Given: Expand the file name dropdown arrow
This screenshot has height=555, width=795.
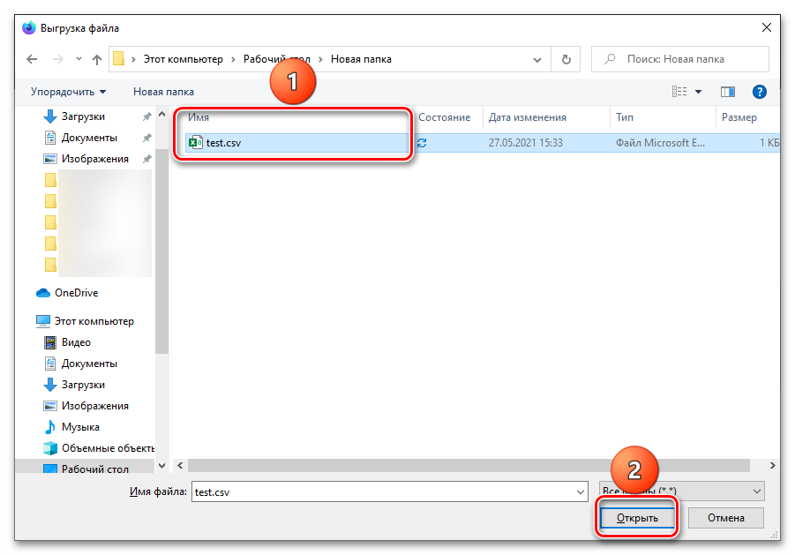Looking at the screenshot, I should 581,492.
